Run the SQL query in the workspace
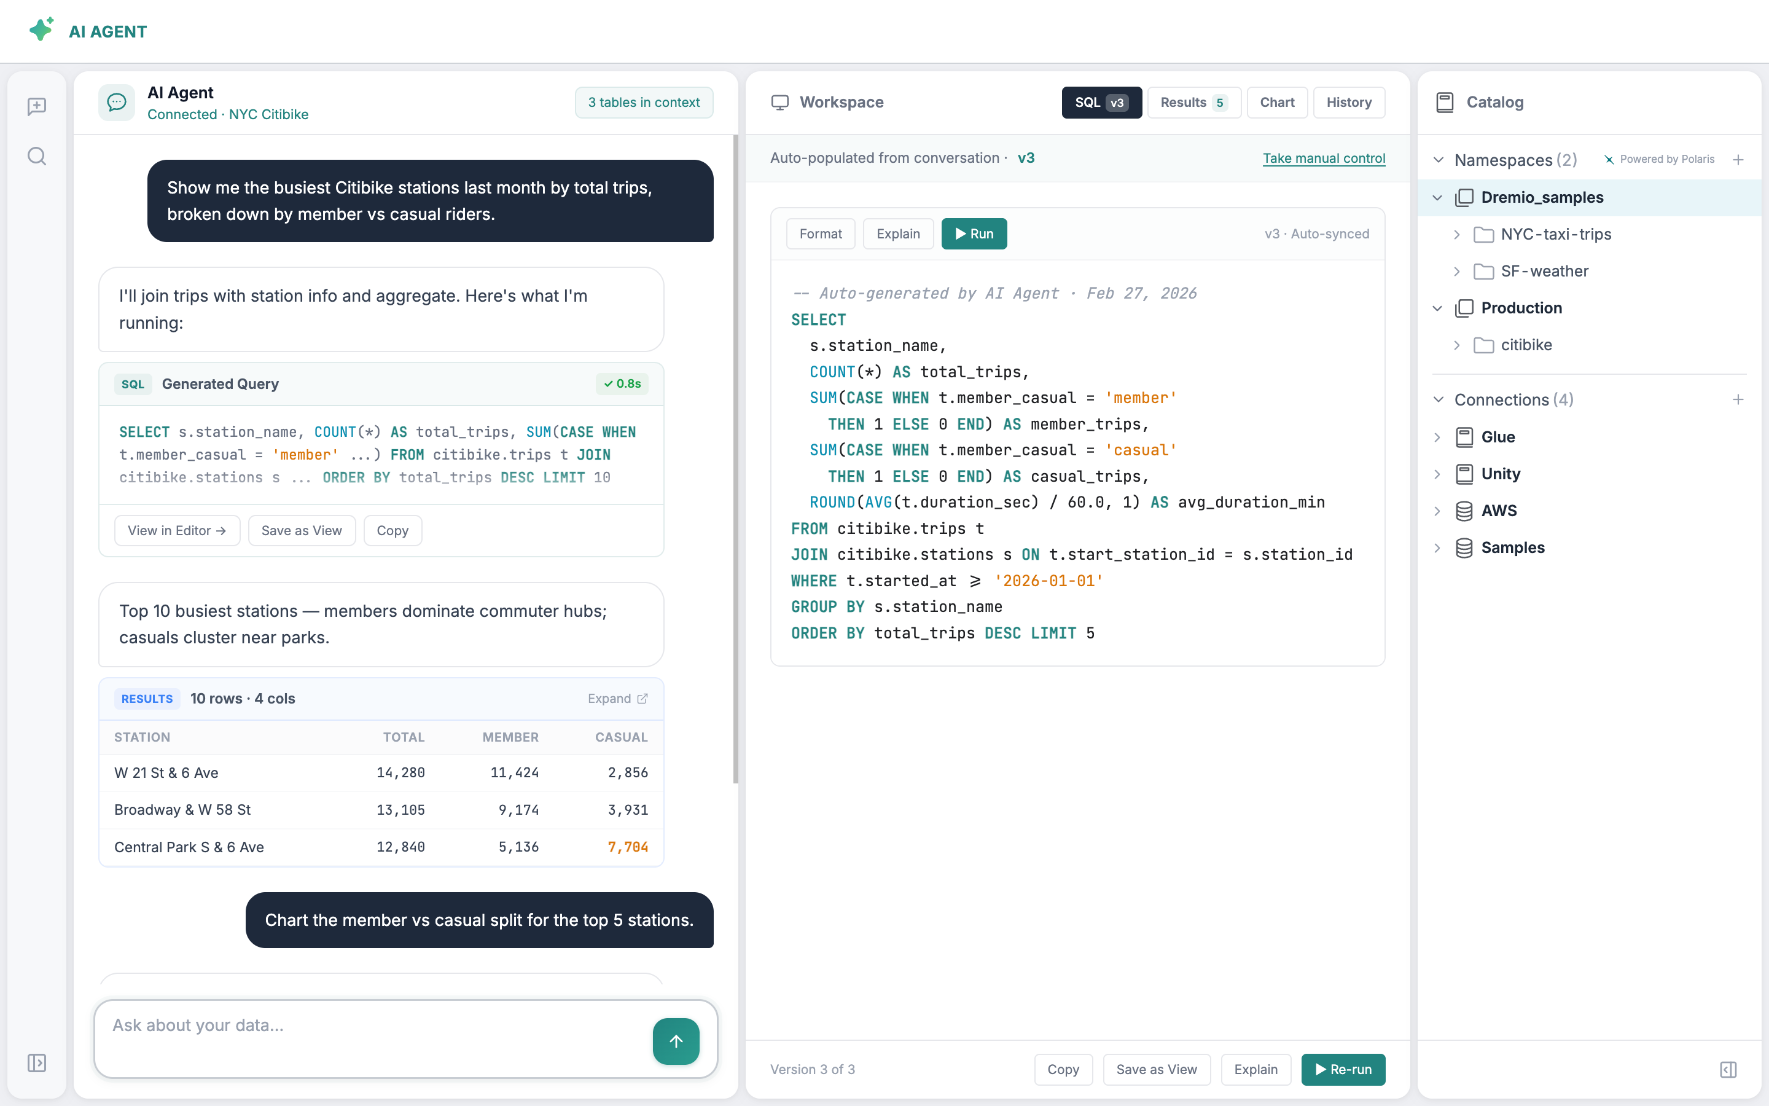Screen dimensions: 1769x1106 (x=974, y=233)
